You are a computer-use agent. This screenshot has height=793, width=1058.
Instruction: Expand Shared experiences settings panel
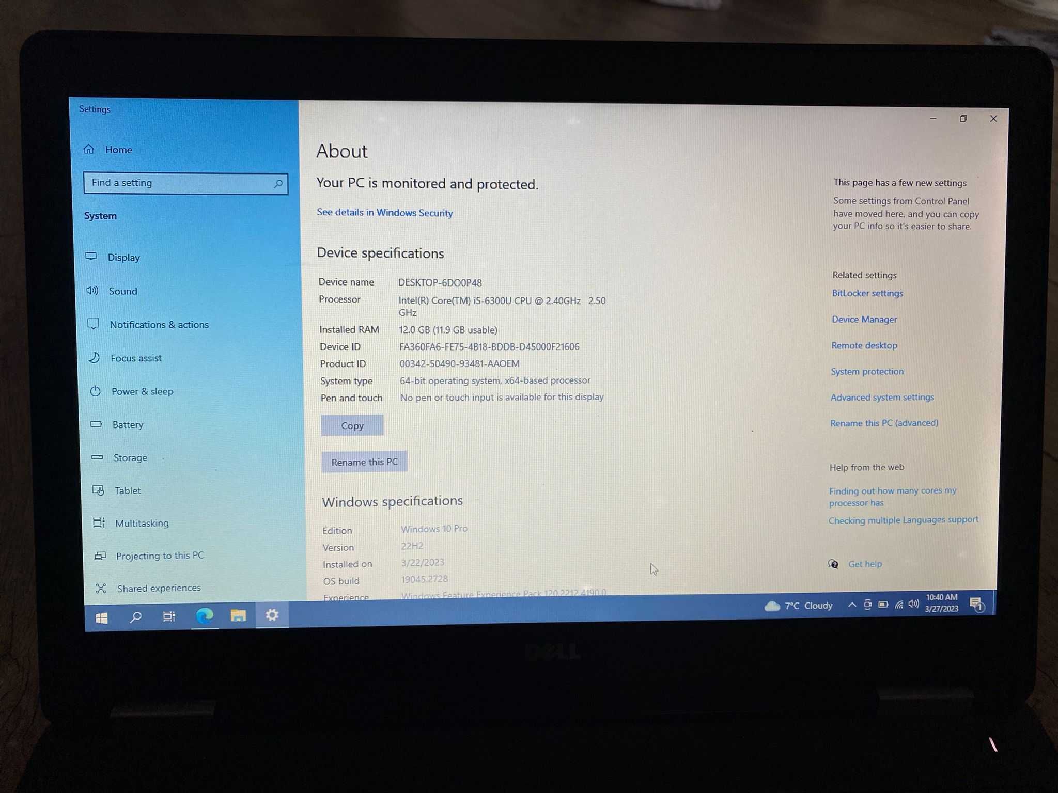point(158,588)
